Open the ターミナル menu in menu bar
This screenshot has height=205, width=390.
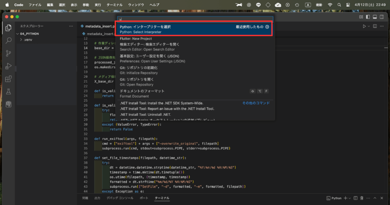(114, 5)
